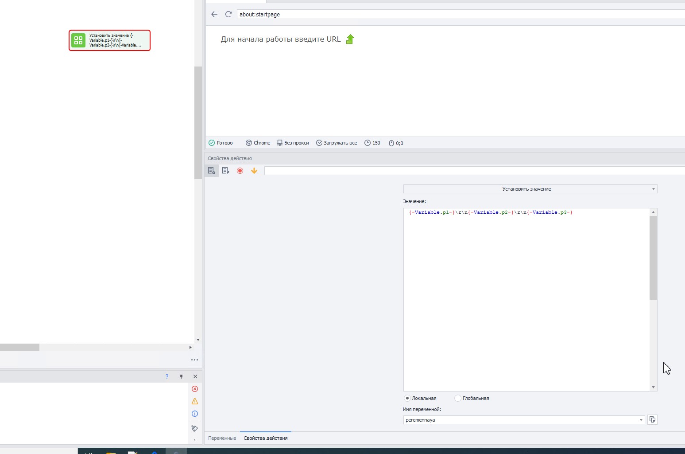Click the Готово status icon
The height and width of the screenshot is (454, 685).
coord(212,143)
